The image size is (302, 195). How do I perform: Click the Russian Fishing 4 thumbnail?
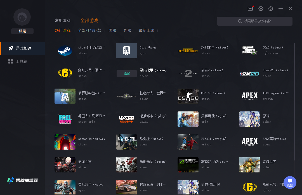pyautogui.click(x=65, y=96)
